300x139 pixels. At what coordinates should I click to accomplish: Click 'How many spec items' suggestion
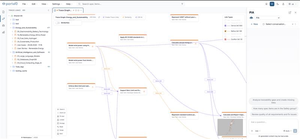(x=274, y=108)
